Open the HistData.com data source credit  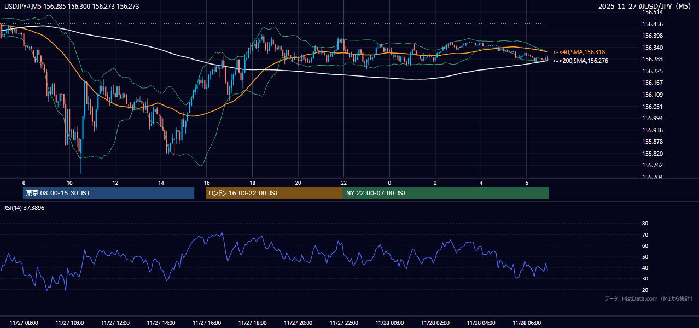649,298
